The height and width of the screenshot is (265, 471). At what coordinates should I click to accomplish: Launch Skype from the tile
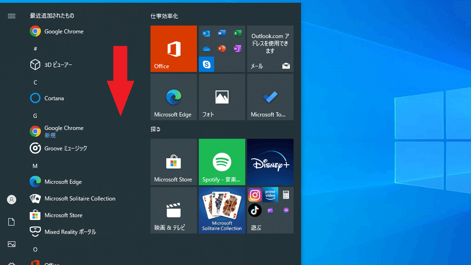(206, 64)
